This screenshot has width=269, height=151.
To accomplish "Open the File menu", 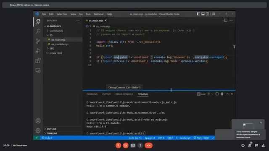I will coord(44,14).
